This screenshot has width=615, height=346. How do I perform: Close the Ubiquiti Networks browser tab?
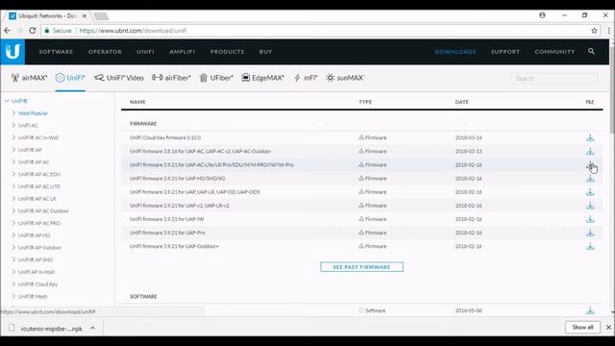point(85,16)
